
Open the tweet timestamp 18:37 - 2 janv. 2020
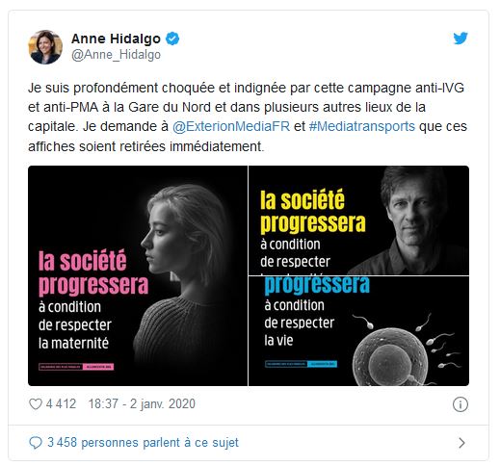click(142, 403)
